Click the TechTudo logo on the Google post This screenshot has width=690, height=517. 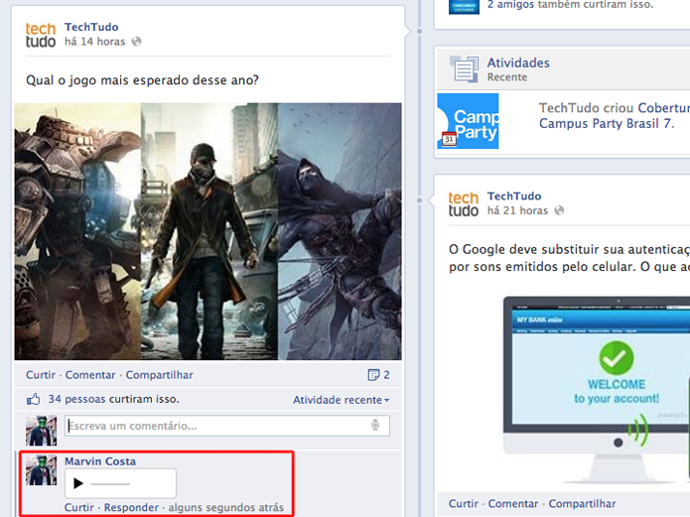pyautogui.click(x=464, y=204)
